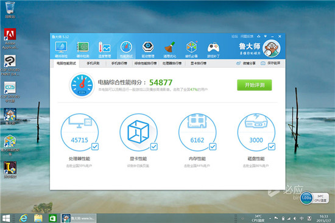Click the 鲁大师 mascot avatar in header
Screen dimensions: 335x223
(x=271, y=49)
